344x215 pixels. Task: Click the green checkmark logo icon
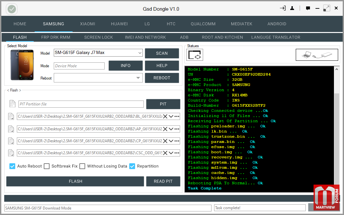12,9
